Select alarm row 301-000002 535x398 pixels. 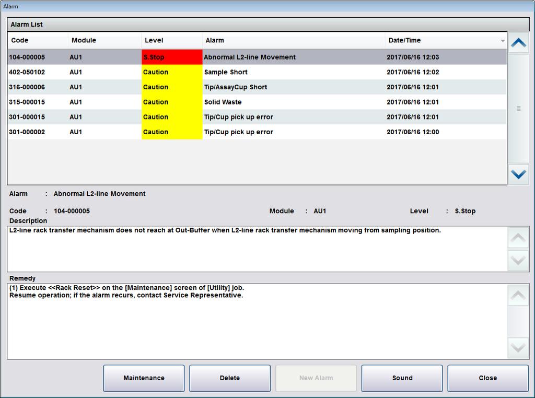(x=257, y=132)
